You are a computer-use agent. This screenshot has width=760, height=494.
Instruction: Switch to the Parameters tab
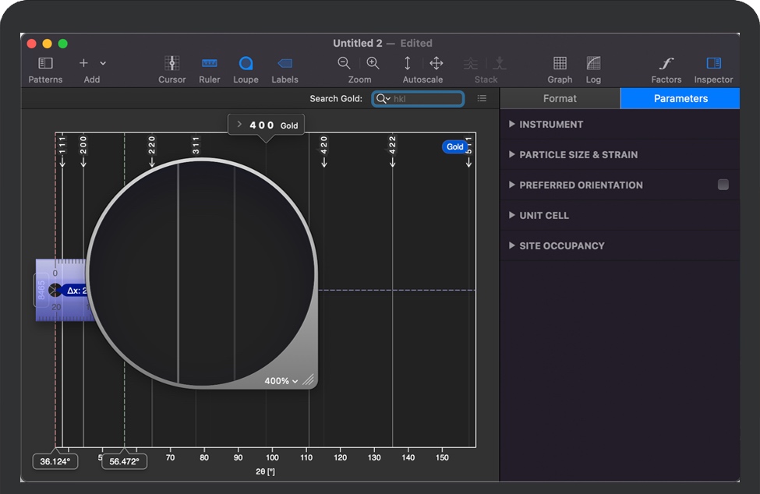[x=680, y=98]
